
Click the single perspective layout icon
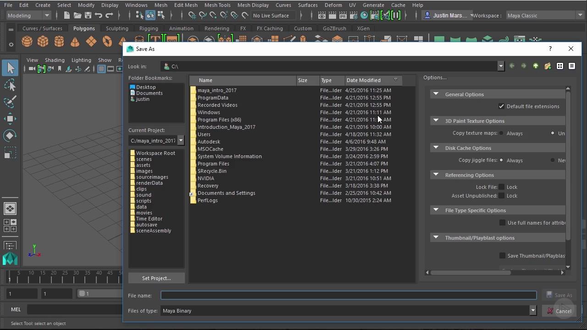[10, 209]
